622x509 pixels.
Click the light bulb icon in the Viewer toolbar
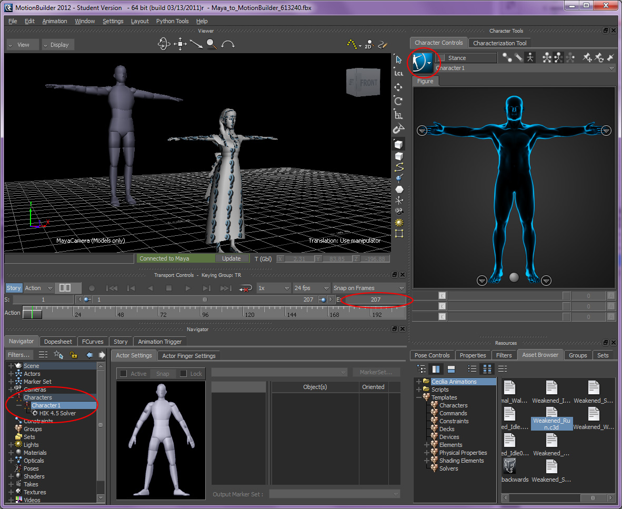tap(398, 222)
